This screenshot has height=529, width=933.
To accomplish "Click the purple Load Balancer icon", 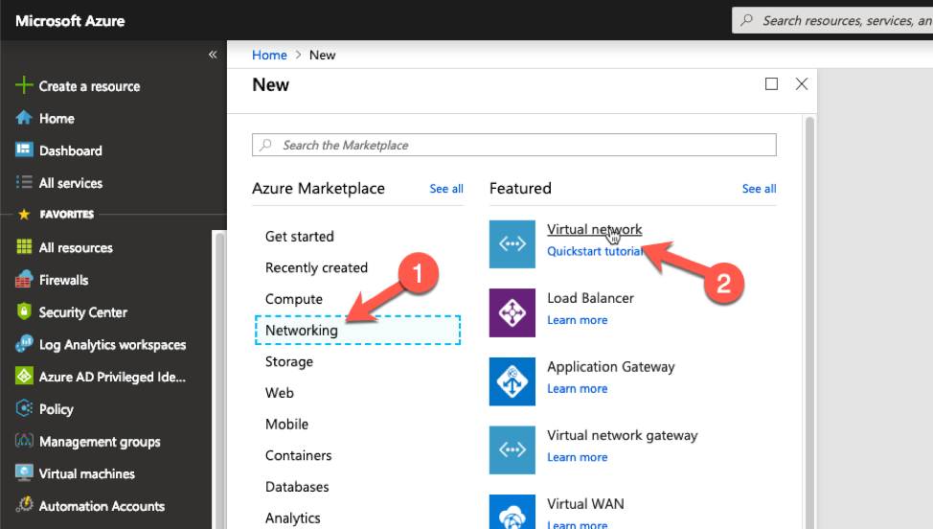I will (512, 312).
